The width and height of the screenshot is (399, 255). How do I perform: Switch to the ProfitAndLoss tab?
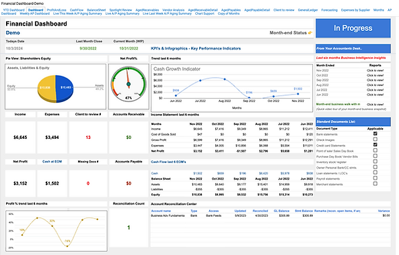click(57, 10)
